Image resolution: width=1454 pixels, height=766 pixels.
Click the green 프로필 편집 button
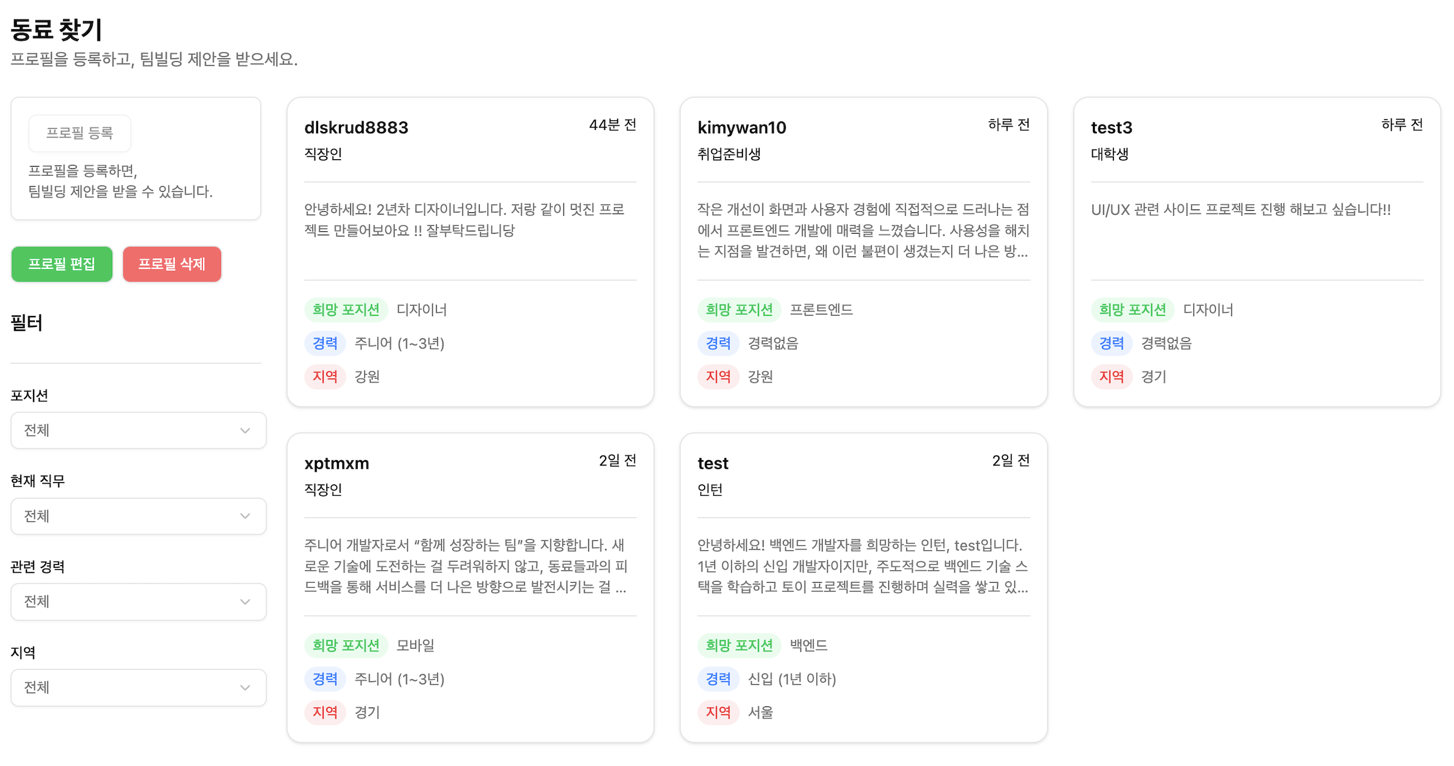(62, 264)
